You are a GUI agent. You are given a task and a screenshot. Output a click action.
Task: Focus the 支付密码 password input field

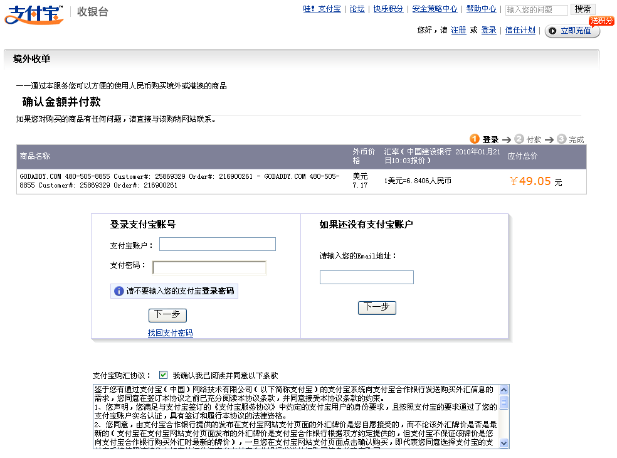pos(209,268)
